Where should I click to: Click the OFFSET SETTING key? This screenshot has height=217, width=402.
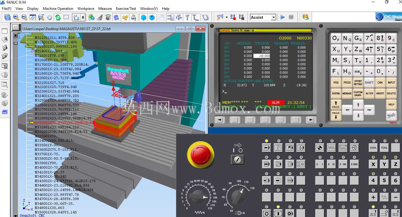[x=358, y=83]
